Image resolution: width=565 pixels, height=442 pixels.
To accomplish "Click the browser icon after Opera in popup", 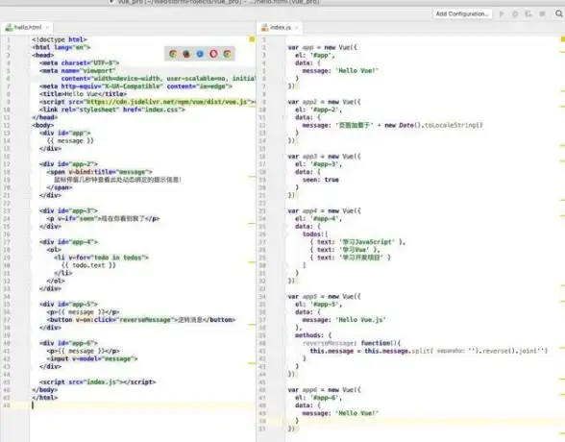I will tap(227, 54).
